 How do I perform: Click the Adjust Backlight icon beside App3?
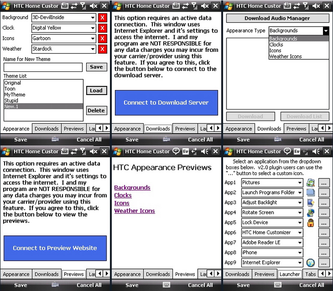(311, 203)
